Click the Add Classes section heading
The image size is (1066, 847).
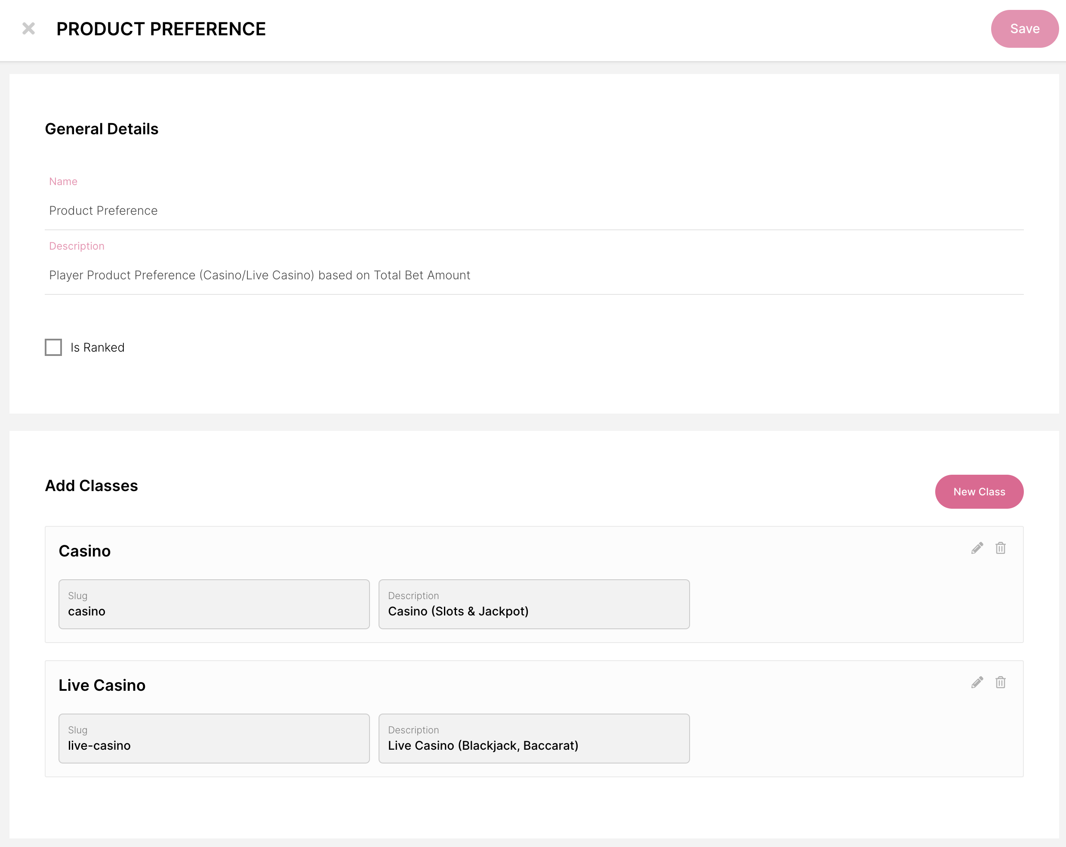(92, 486)
